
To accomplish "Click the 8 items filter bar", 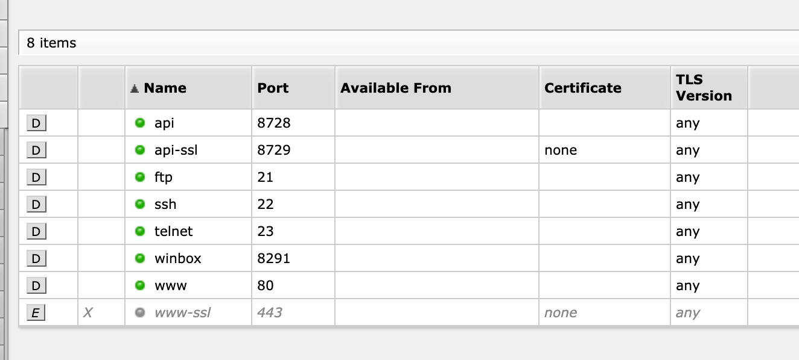I will pos(409,43).
